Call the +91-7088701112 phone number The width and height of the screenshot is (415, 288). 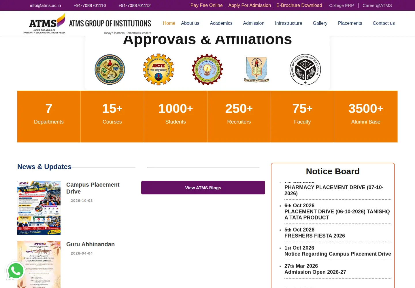point(135,5)
